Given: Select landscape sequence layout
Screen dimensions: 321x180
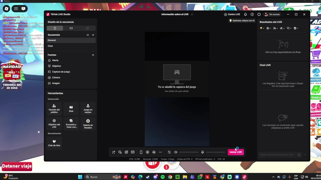Looking at the screenshot, I should click(x=71, y=28).
